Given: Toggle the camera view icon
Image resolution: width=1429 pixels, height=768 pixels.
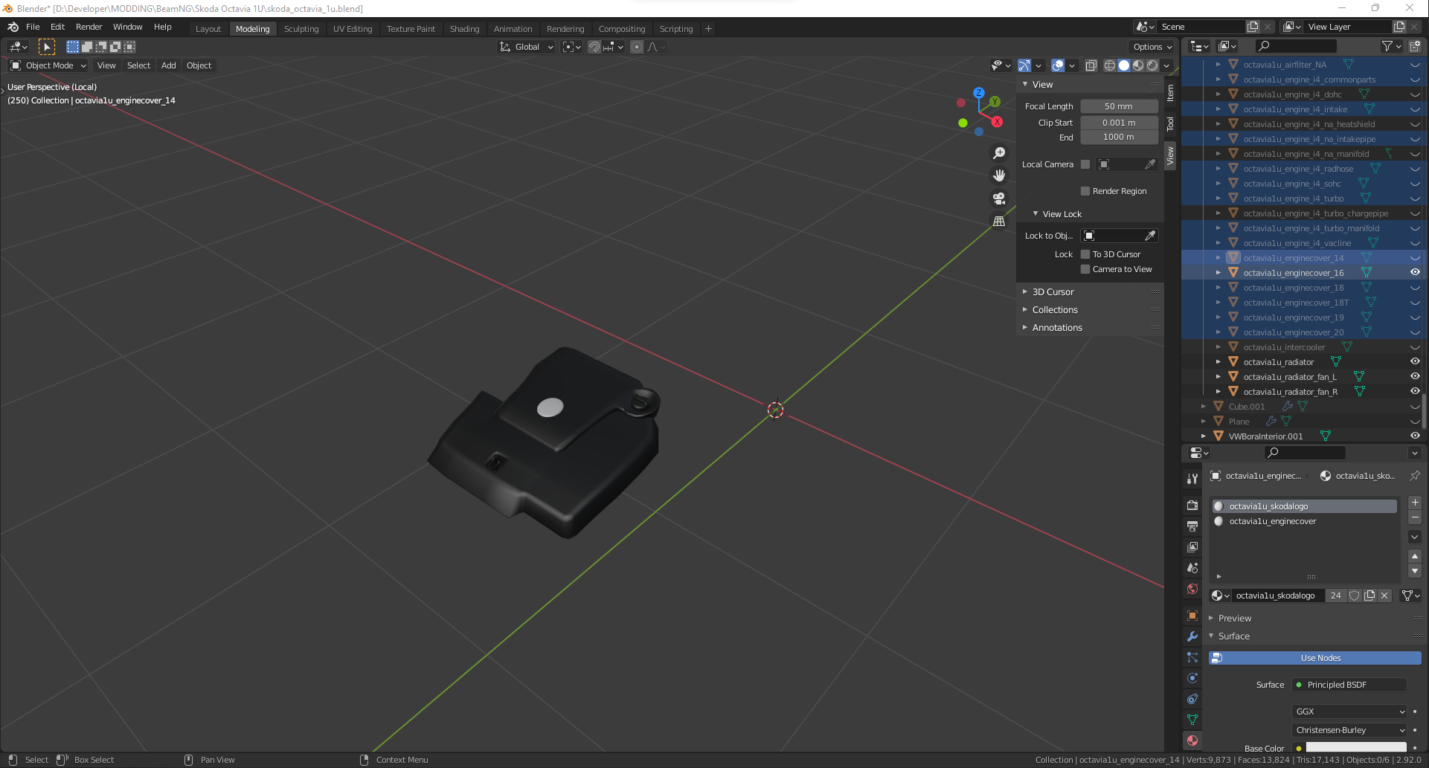Looking at the screenshot, I should click(x=999, y=199).
